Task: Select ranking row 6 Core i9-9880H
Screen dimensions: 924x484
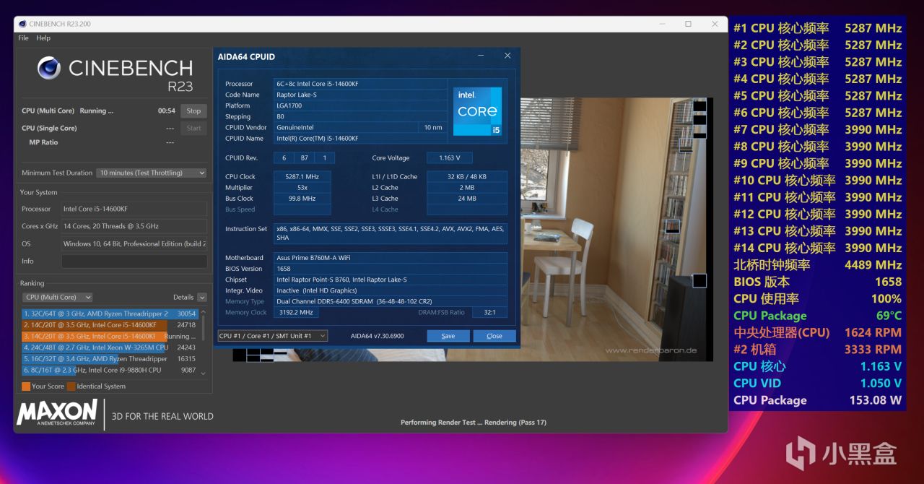Action: point(110,370)
